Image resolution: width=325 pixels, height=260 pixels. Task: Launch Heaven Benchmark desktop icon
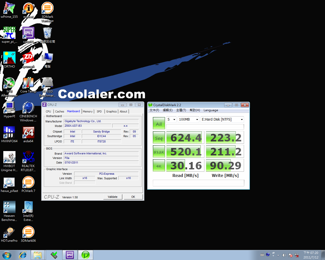9,212
